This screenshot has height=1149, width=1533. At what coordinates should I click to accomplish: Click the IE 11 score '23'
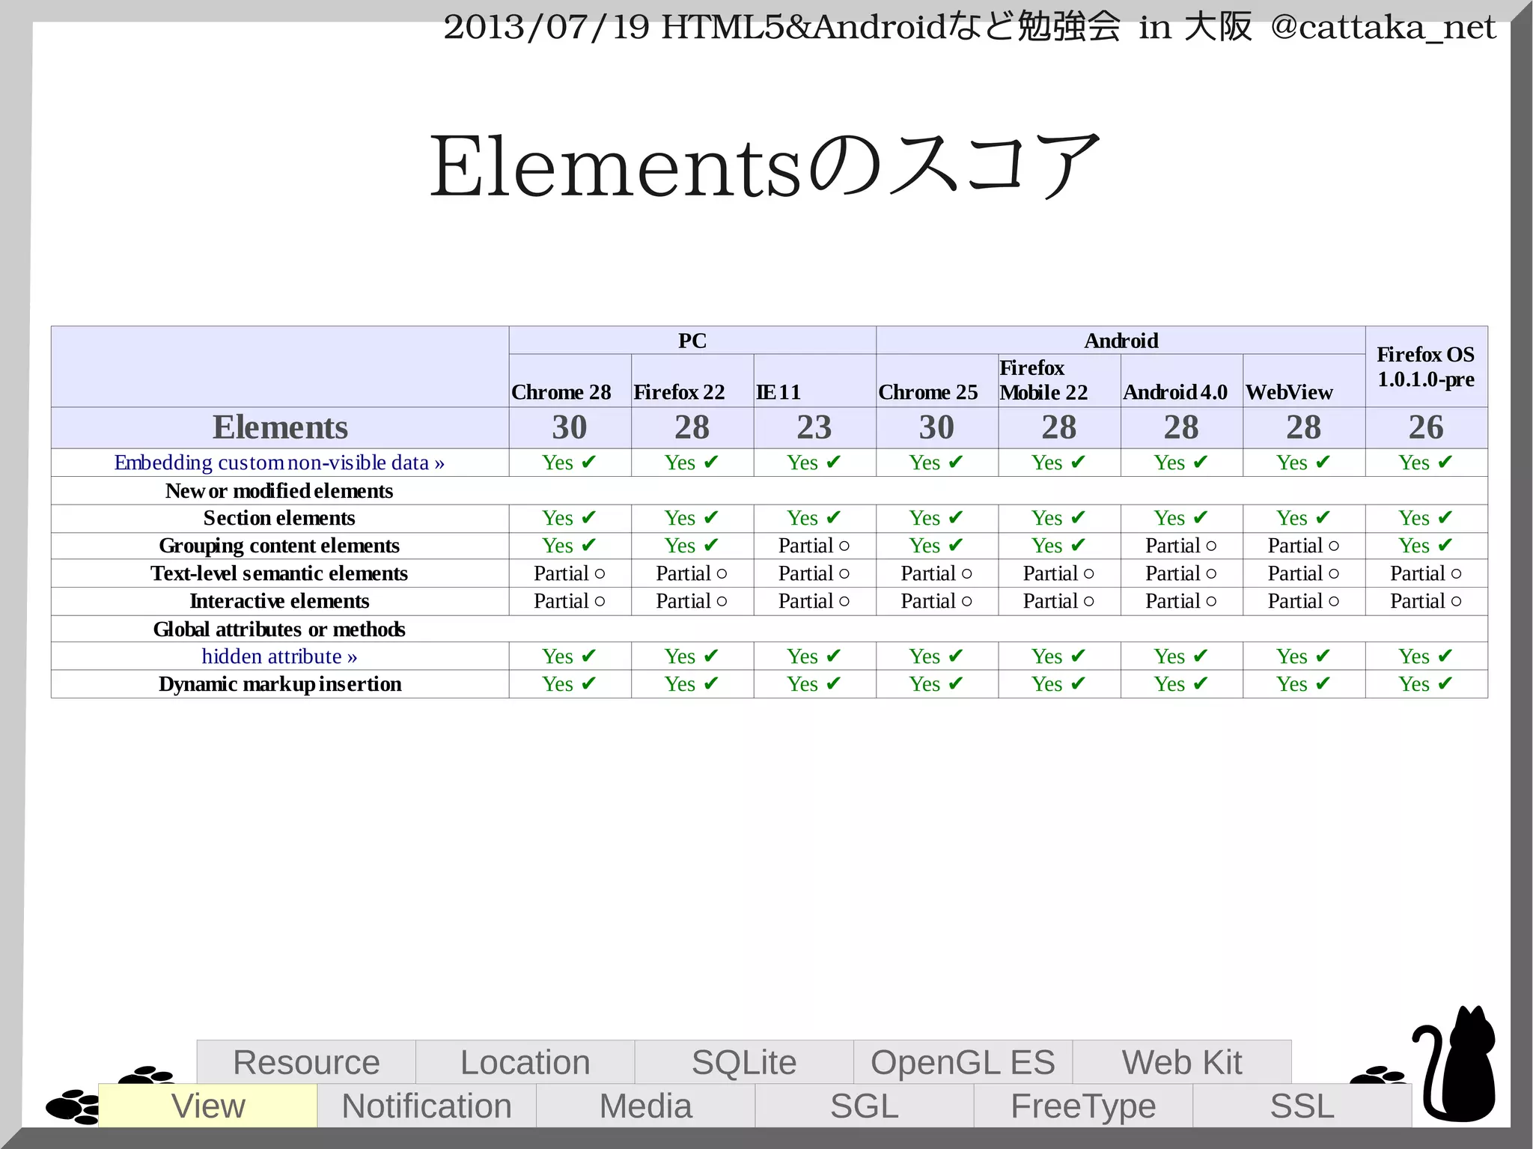point(814,427)
